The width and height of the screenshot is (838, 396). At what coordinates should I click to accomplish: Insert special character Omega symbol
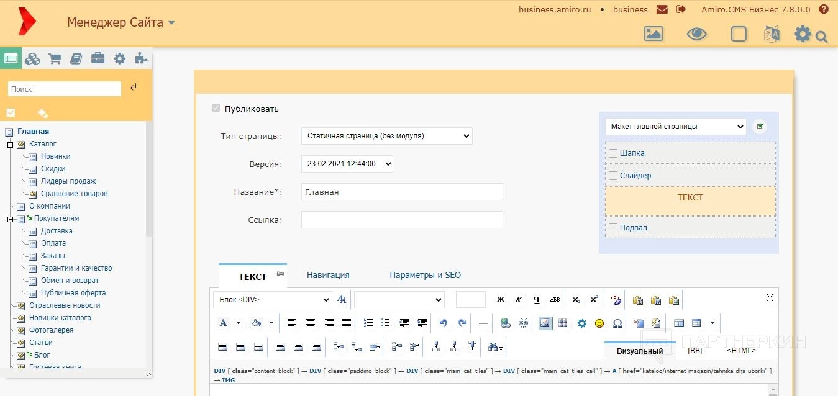[x=617, y=323]
